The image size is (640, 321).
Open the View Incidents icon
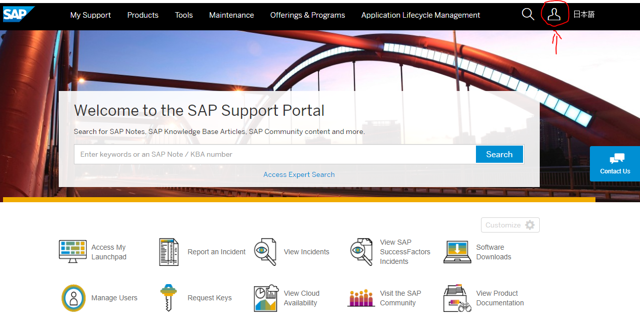[x=265, y=252]
